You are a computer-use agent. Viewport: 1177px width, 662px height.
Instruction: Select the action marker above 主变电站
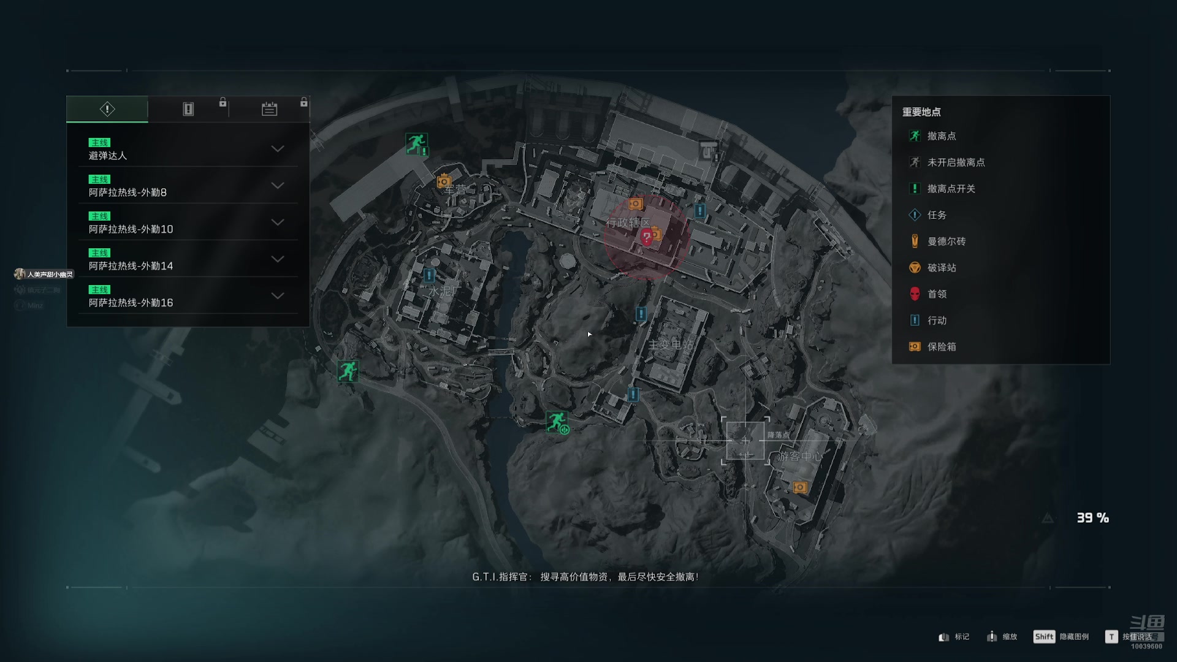[641, 314]
